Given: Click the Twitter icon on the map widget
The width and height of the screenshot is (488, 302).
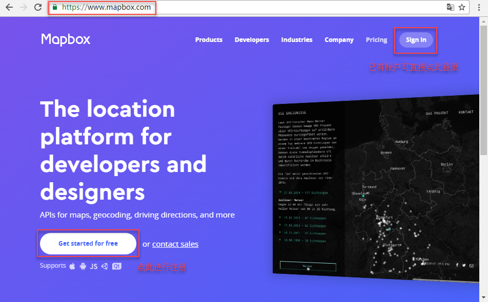Looking at the screenshot, I should click(x=464, y=265).
